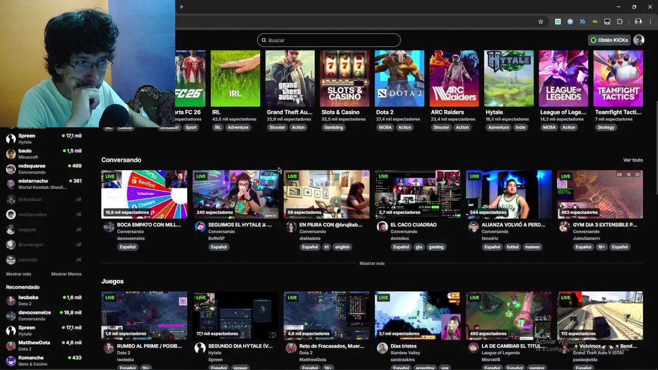The image size is (658, 370).
Task: Open the Grand Theft Auto category cover
Action: point(290,78)
